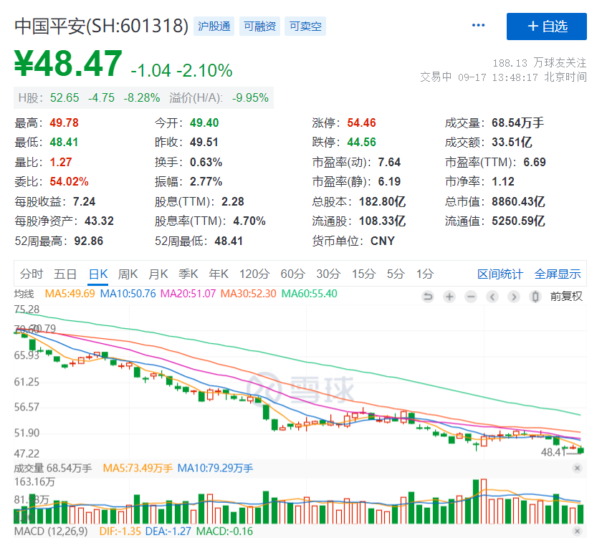Click 全屏显示 to view fullscreen
The height and width of the screenshot is (538, 602).
(x=558, y=274)
